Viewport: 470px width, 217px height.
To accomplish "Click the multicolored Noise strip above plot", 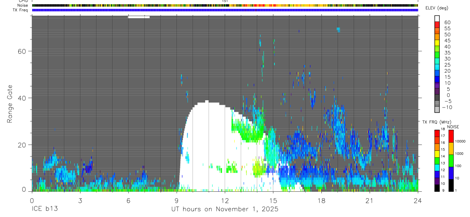I will (x=225, y=5).
